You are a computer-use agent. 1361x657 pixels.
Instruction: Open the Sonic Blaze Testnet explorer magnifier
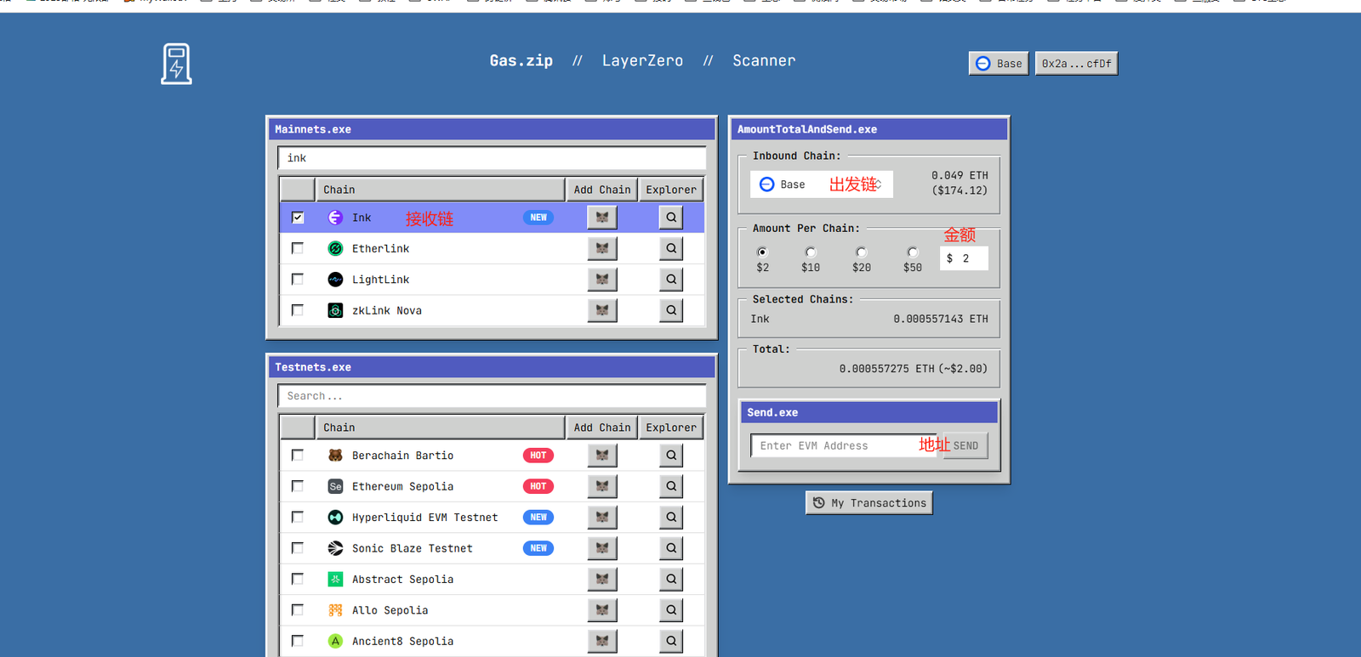[x=671, y=548]
